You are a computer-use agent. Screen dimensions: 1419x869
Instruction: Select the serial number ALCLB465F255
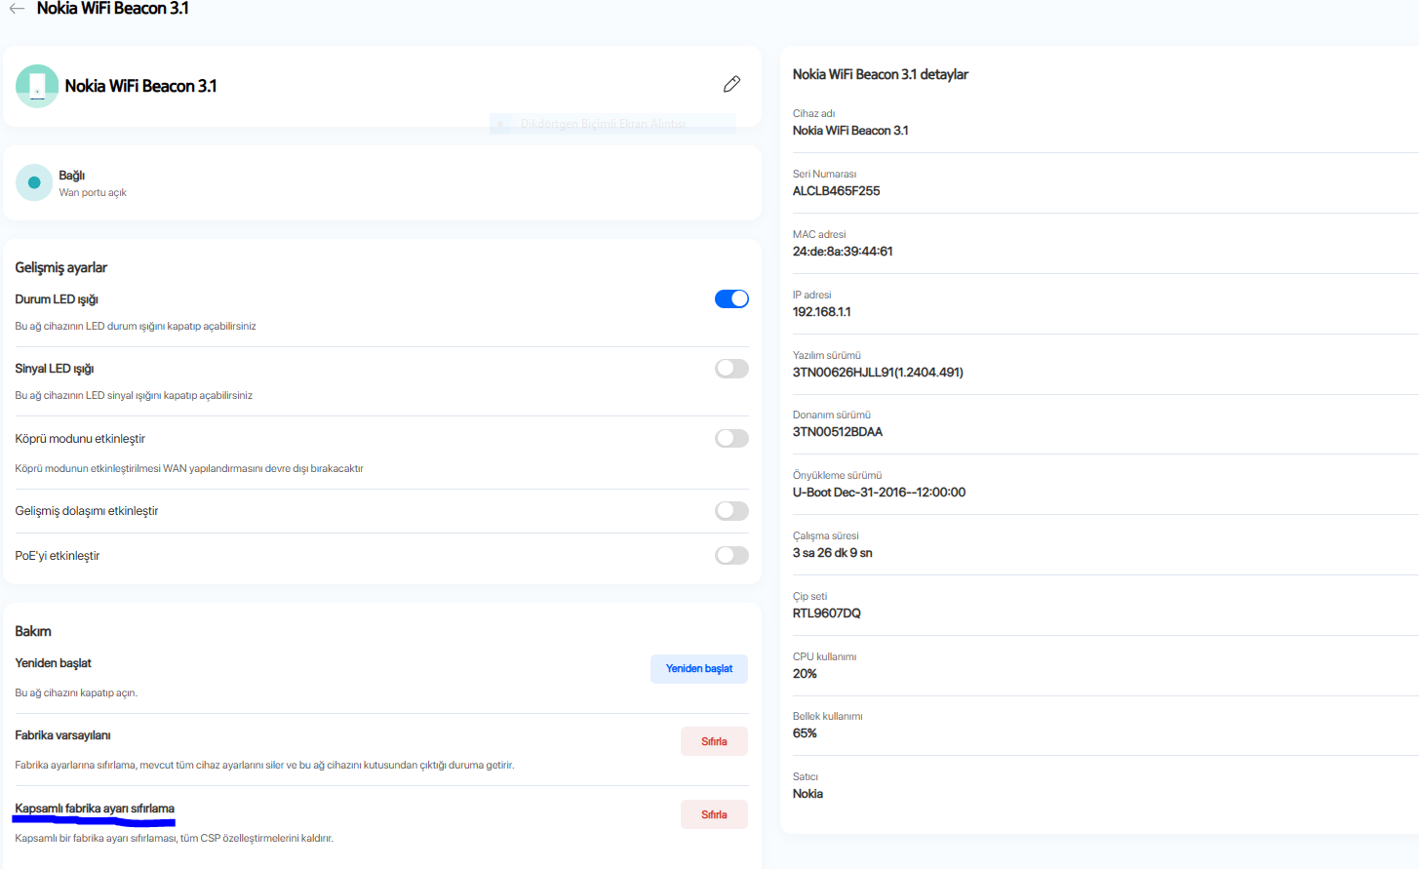[836, 191]
